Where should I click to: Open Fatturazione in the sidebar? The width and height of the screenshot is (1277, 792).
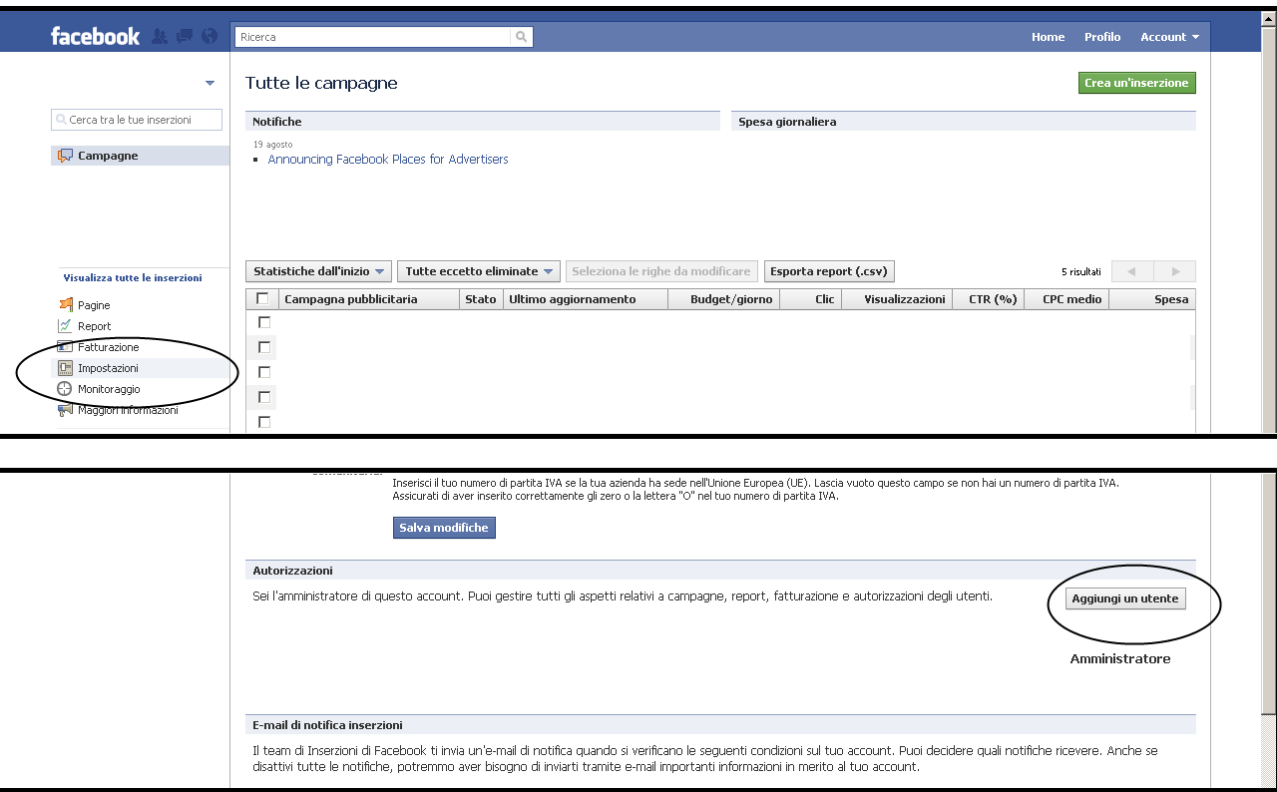pyautogui.click(x=109, y=347)
